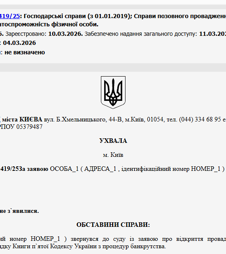Click 'ОСОБА_1' in the applicant line
The height and width of the screenshot is (254, 226).
64,169
